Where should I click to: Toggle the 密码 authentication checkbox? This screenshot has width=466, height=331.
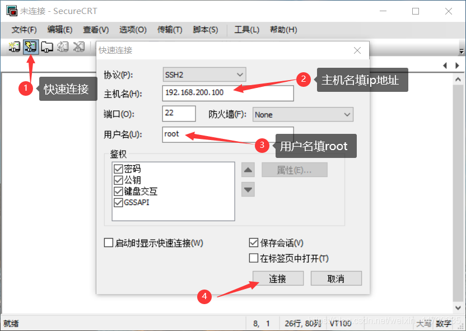118,169
